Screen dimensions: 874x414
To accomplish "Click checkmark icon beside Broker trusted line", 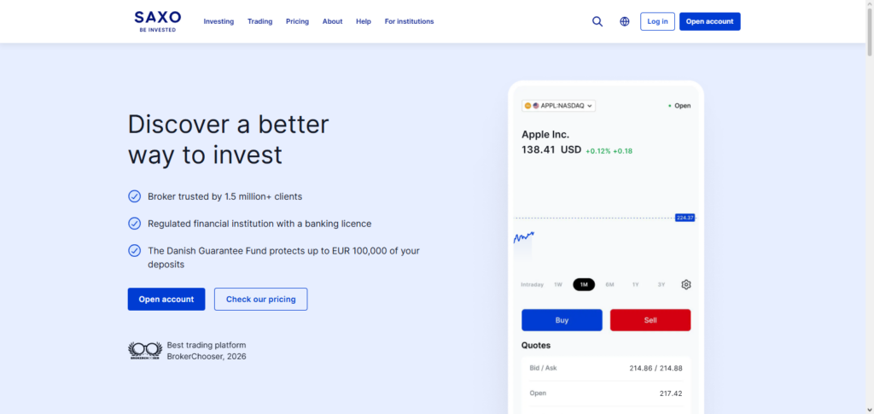I will point(134,196).
